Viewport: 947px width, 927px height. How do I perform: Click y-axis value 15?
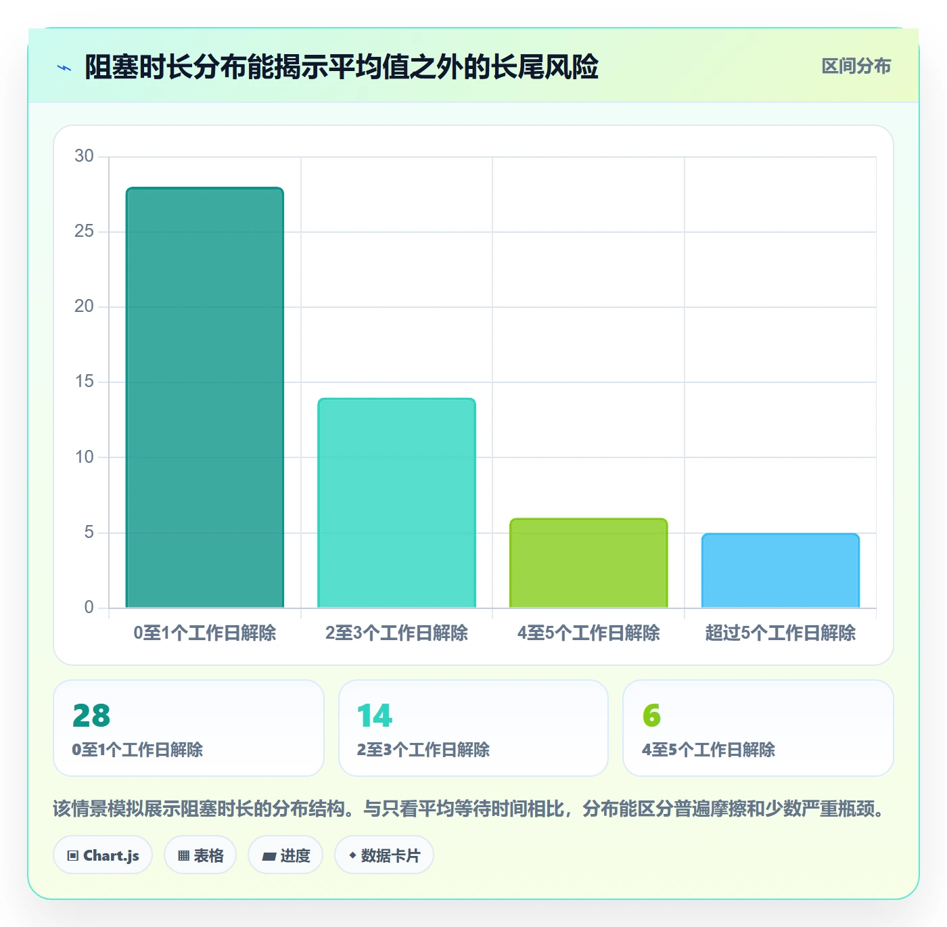tap(84, 382)
